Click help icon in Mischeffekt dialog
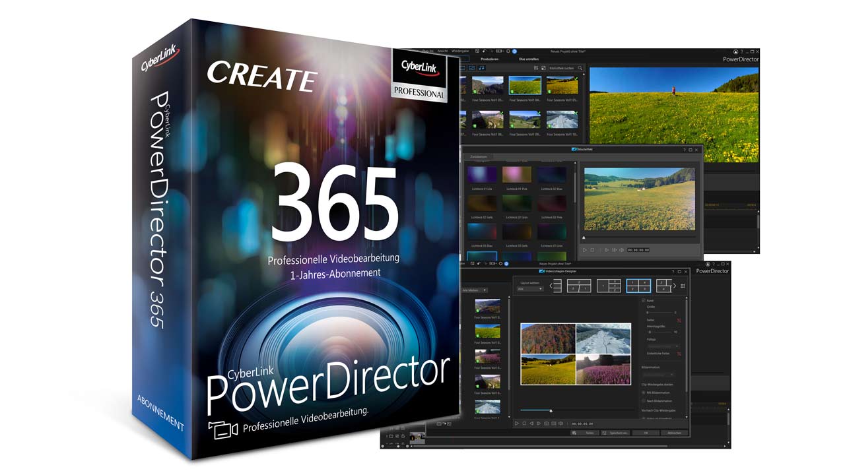The width and height of the screenshot is (845, 475). 683,150
